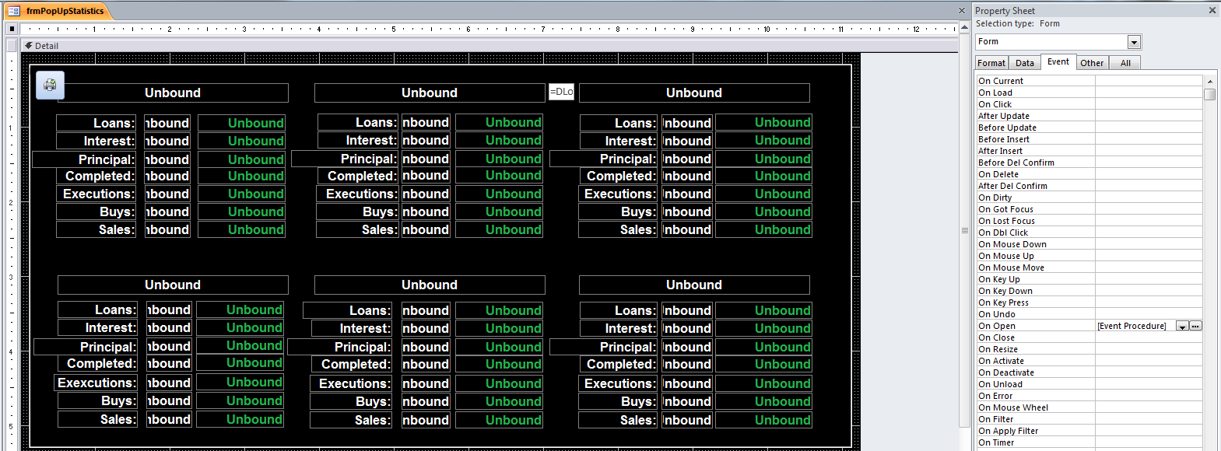The width and height of the screenshot is (1221, 451).
Task: Show the All properties tab
Action: click(x=1125, y=63)
